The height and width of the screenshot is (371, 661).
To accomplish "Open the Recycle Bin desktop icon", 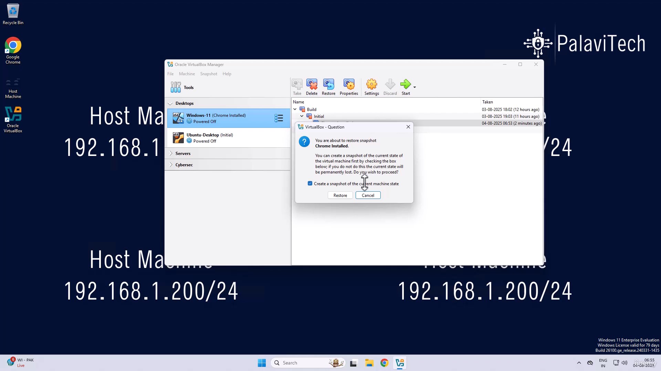I will tap(13, 14).
